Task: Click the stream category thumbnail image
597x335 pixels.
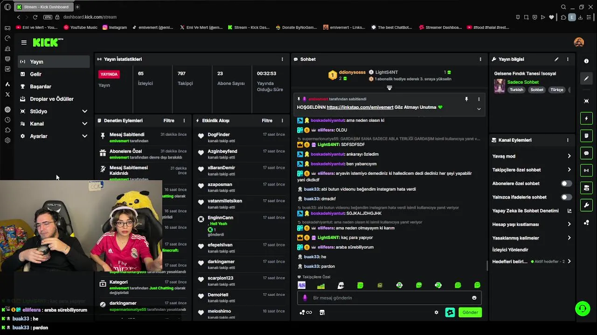Action: pyautogui.click(x=500, y=86)
